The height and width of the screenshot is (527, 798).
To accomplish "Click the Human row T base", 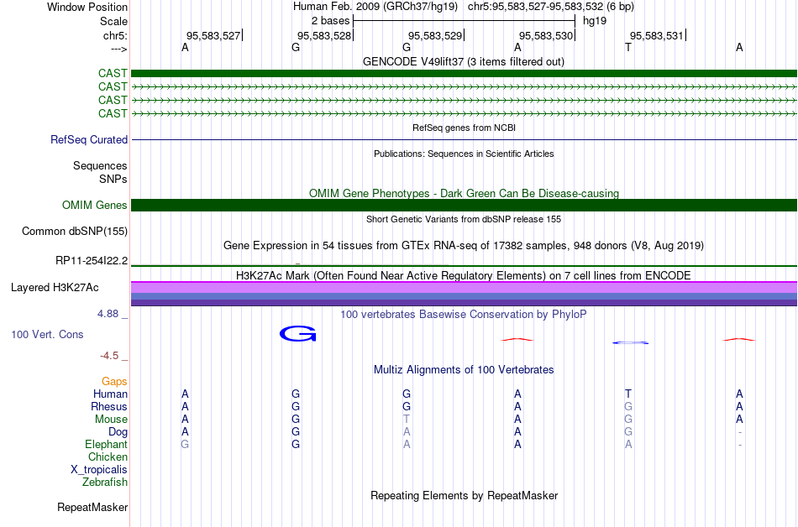I will pyautogui.click(x=628, y=394).
